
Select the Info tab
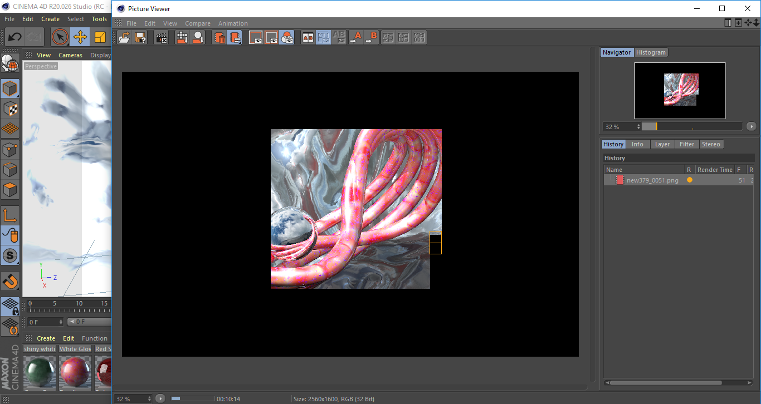click(x=637, y=144)
